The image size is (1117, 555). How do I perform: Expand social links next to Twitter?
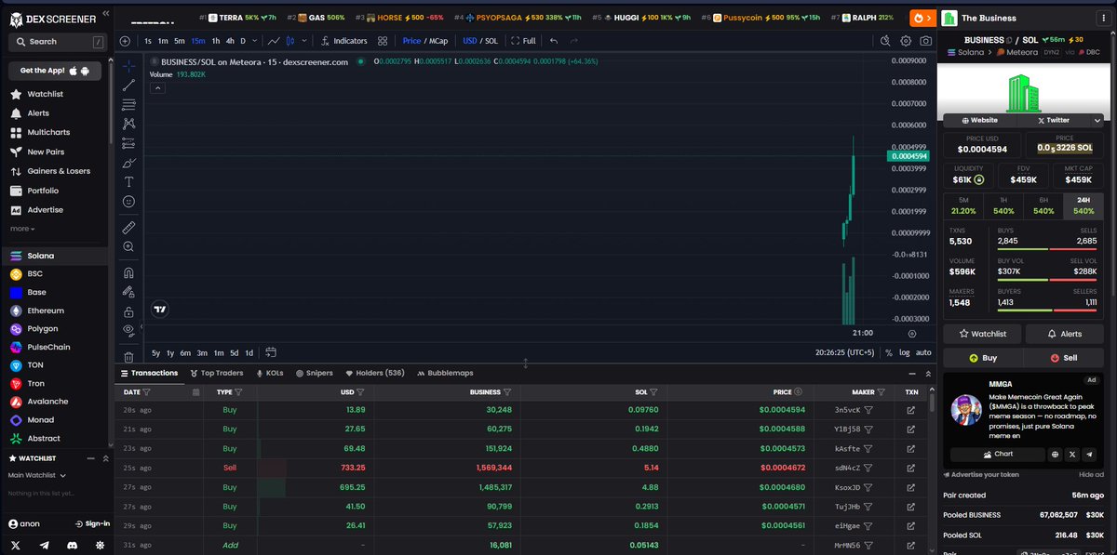(x=1097, y=120)
